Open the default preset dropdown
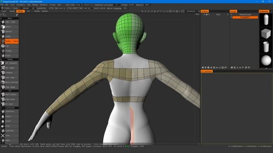The width and height of the screenshot is (273, 153). (x=27, y=8)
